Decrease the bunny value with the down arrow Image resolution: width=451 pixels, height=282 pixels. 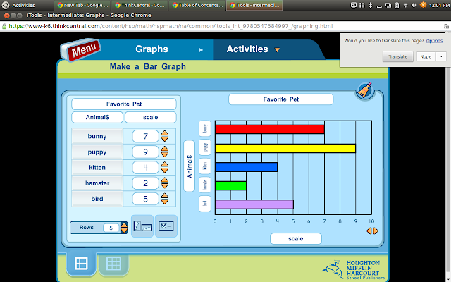(164, 139)
